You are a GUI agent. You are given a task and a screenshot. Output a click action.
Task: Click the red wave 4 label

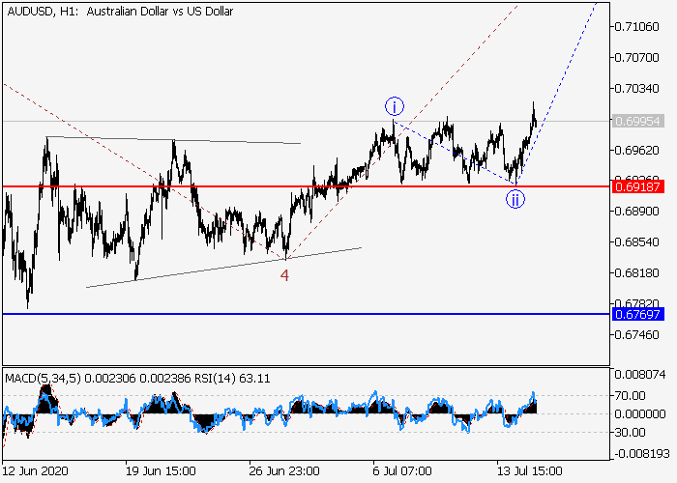(x=284, y=275)
